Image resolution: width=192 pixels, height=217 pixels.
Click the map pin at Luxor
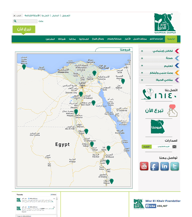[x=108, y=162]
